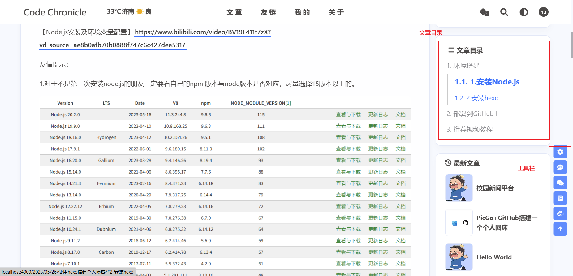573x276 pixels.
Task: Click 文档 for Node.js 12.22.12
Action: coord(401,206)
